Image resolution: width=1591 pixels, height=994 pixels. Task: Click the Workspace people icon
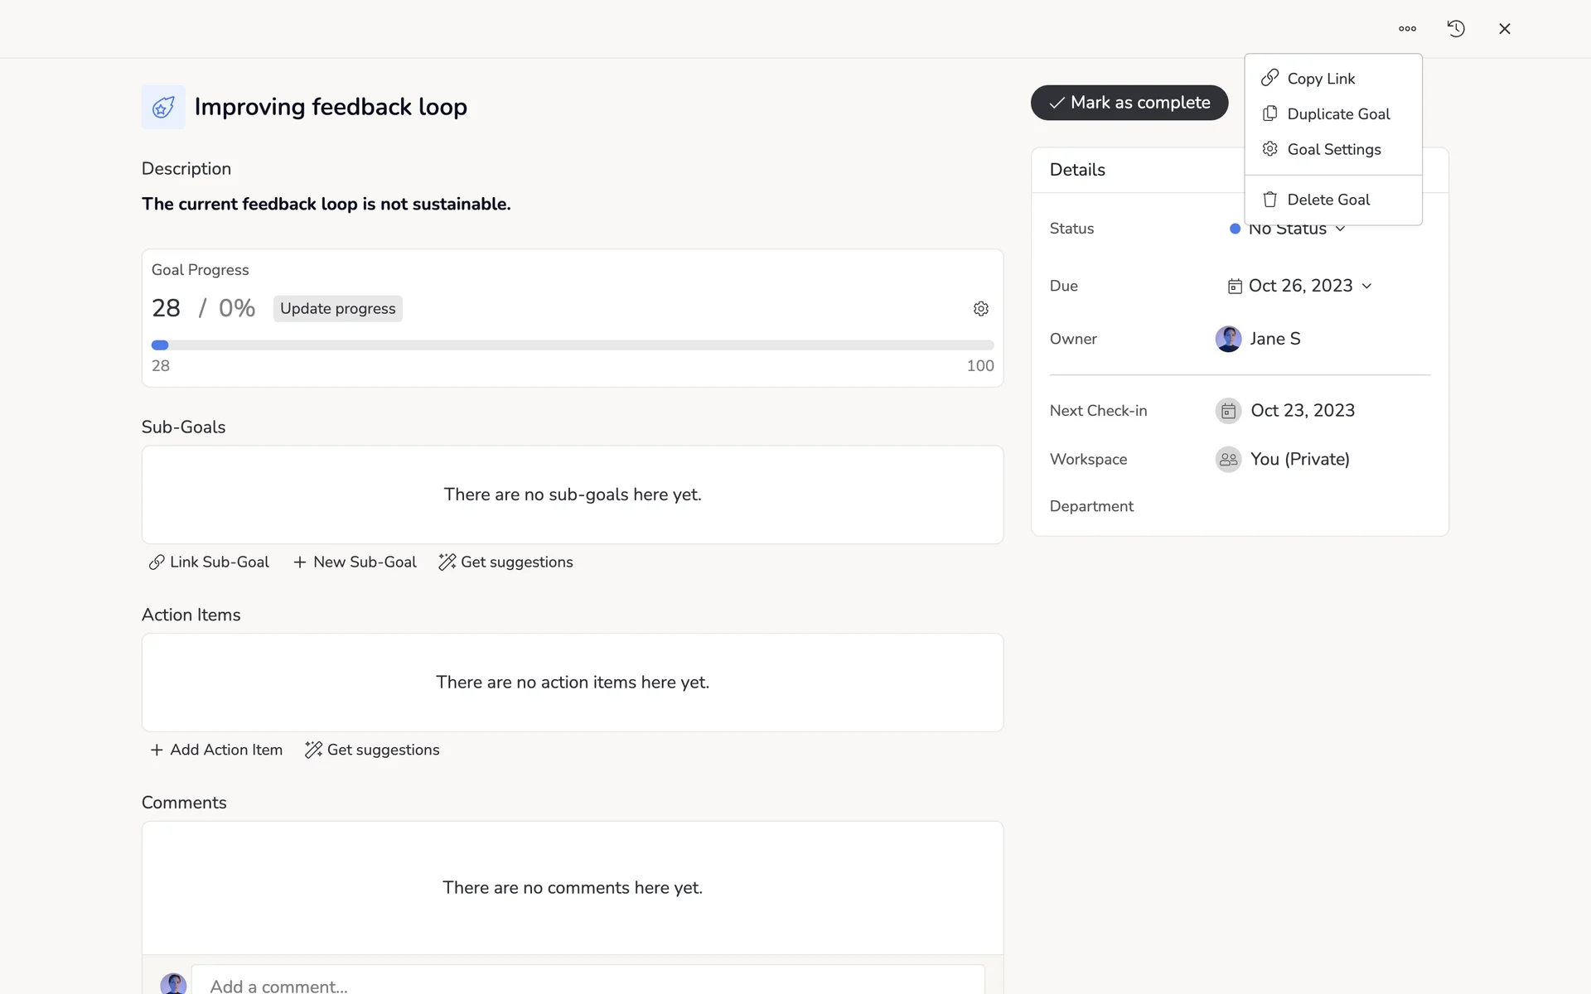1228,460
